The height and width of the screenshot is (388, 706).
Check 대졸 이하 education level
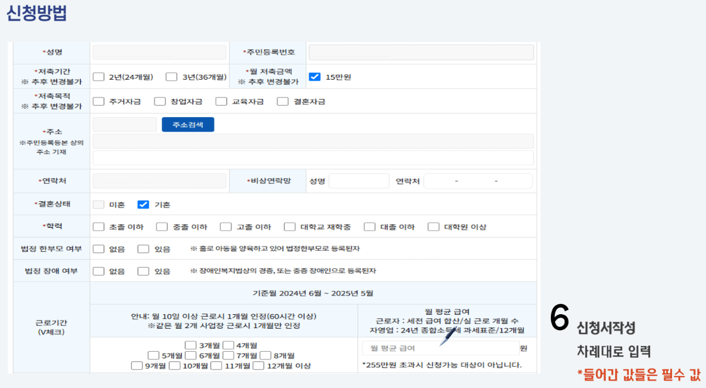(x=369, y=227)
